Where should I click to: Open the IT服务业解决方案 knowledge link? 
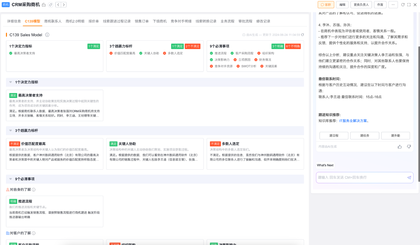(x=353, y=121)
